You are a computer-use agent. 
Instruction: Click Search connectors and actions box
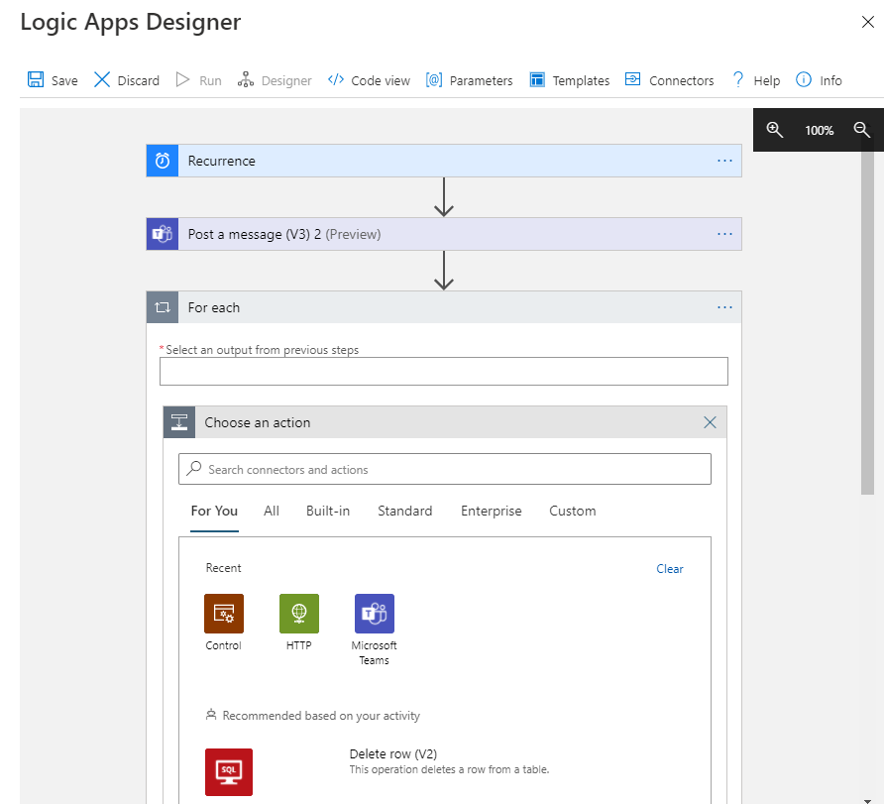click(x=445, y=469)
